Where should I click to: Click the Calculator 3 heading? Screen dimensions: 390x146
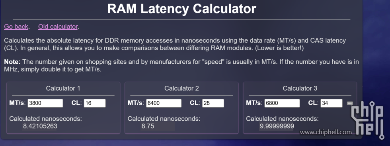point(300,88)
